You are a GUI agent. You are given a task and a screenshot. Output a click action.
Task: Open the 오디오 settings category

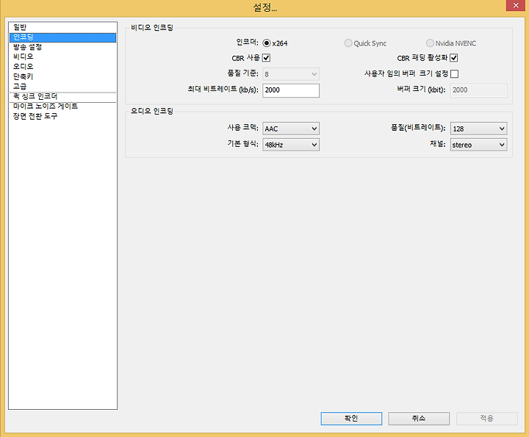pyautogui.click(x=62, y=66)
